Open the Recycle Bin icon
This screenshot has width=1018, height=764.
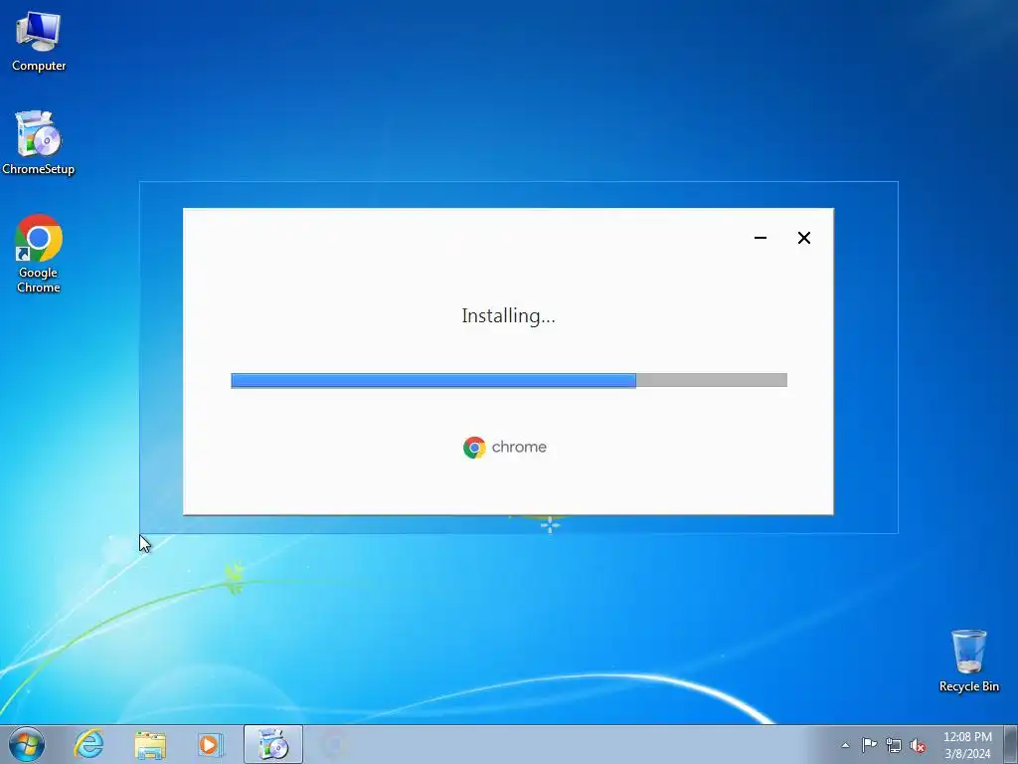[x=968, y=661]
